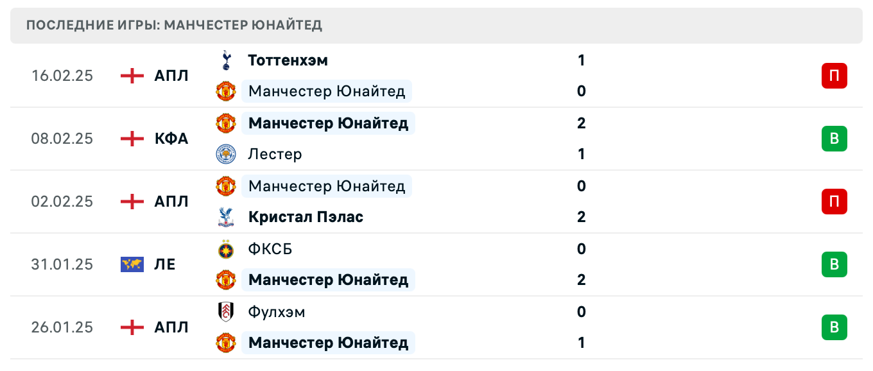
Task: Open the Кристал Пэлас team link
Action: point(306,217)
